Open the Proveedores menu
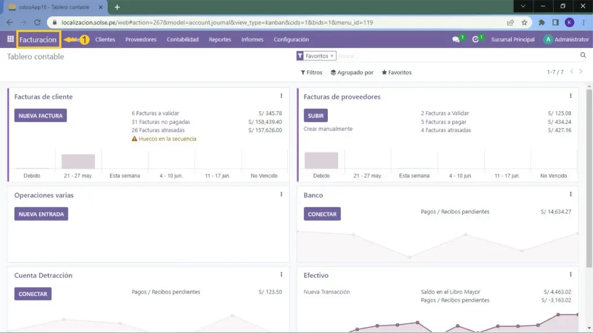Viewport: 593px width, 333px height. point(141,39)
